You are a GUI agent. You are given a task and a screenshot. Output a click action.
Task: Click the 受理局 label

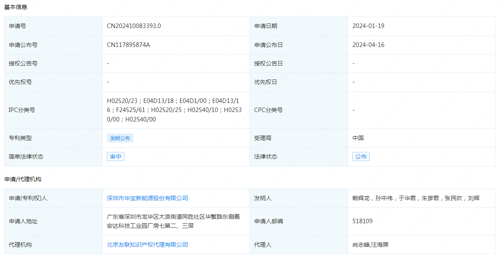pos(263,138)
